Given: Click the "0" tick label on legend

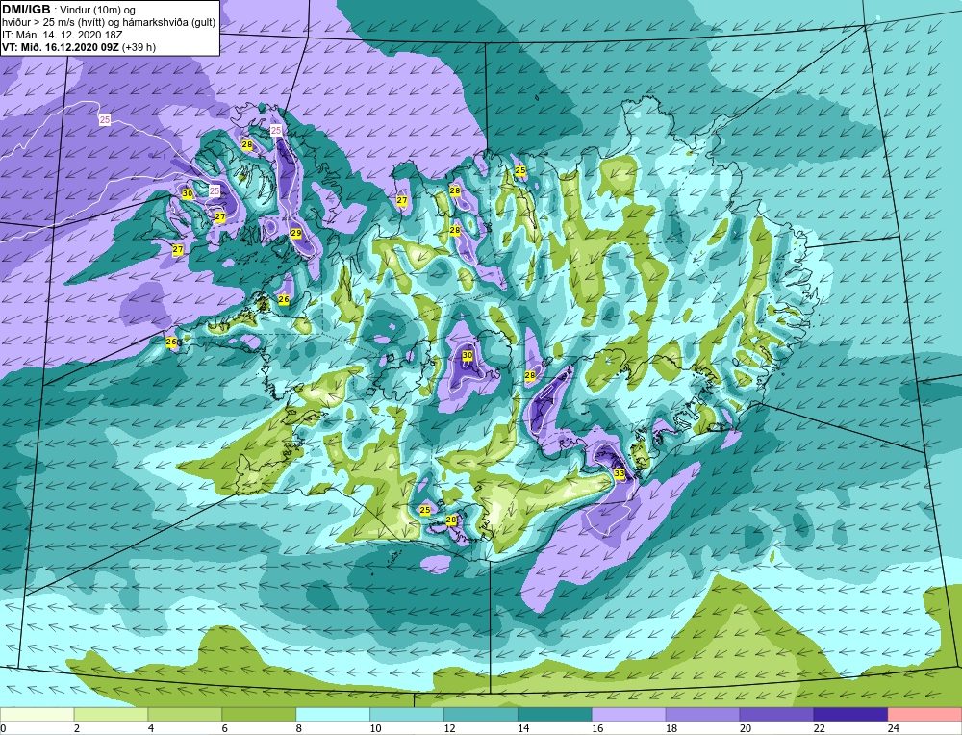Looking at the screenshot, I should click(x=3, y=728).
